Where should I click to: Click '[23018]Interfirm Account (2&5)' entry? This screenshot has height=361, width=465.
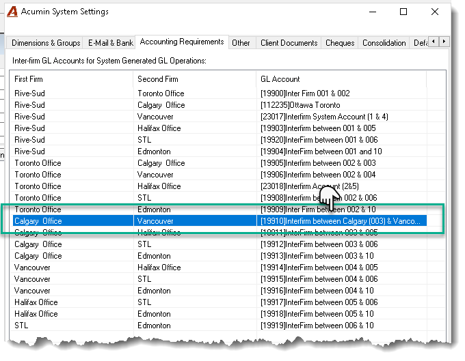coord(310,186)
